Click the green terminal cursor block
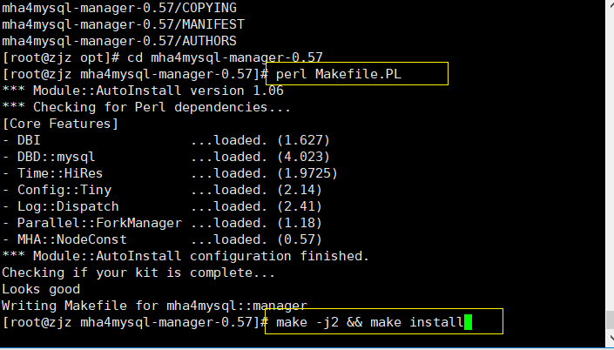614x350 pixels. (x=469, y=323)
